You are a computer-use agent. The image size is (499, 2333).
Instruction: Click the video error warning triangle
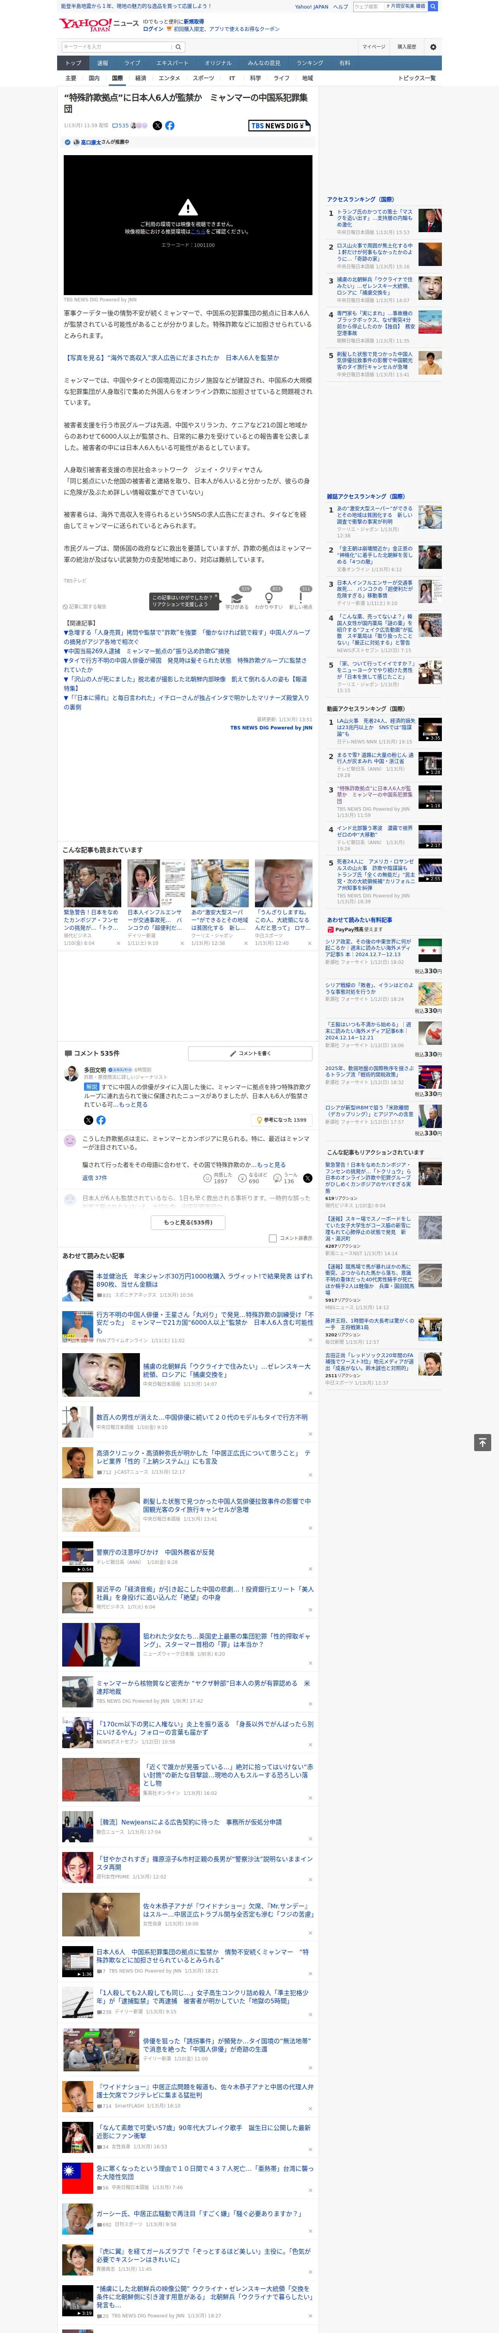187,207
